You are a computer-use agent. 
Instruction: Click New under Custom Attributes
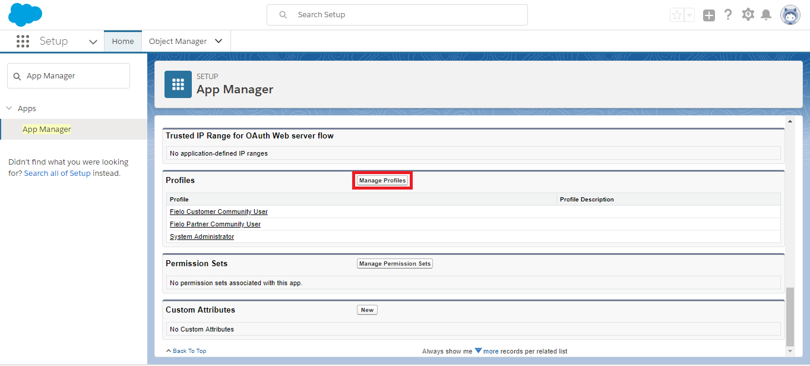(367, 310)
